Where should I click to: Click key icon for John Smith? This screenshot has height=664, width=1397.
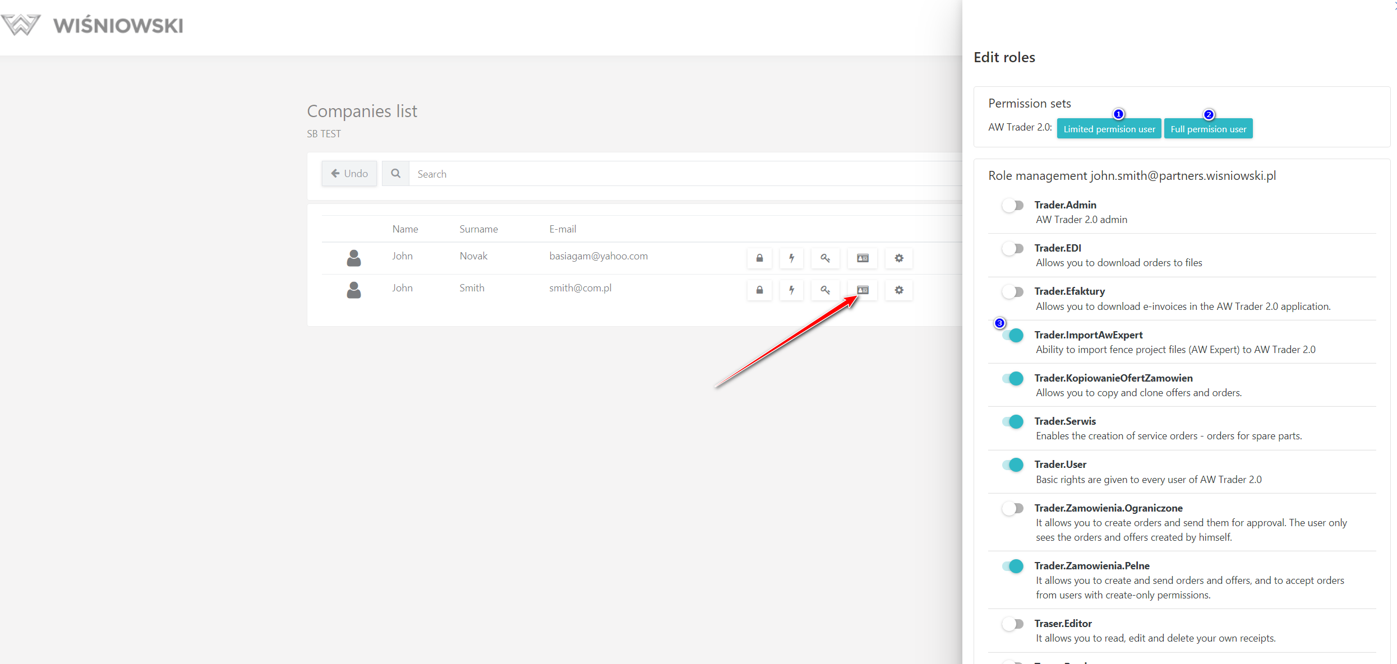click(x=825, y=290)
